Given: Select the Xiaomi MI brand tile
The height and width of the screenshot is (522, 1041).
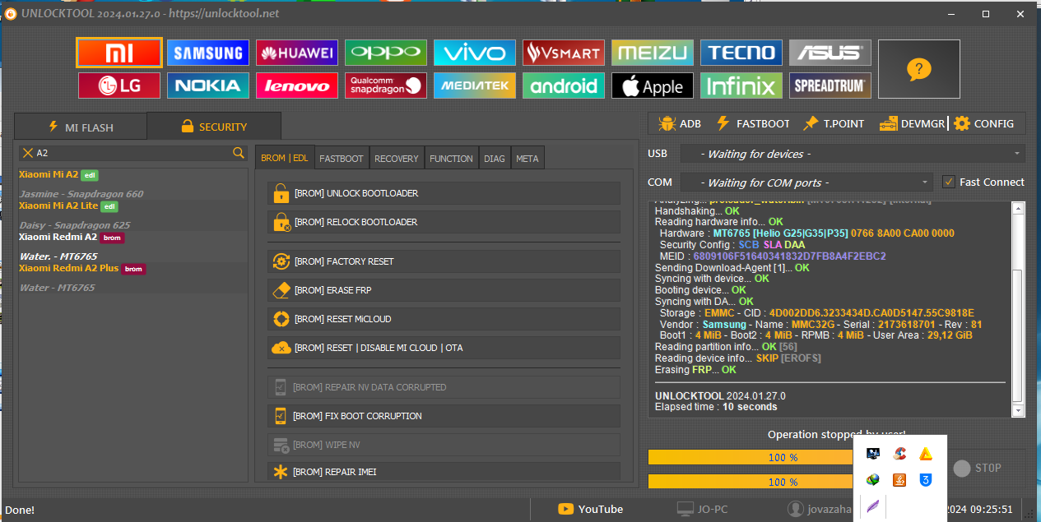Looking at the screenshot, I should click(119, 53).
